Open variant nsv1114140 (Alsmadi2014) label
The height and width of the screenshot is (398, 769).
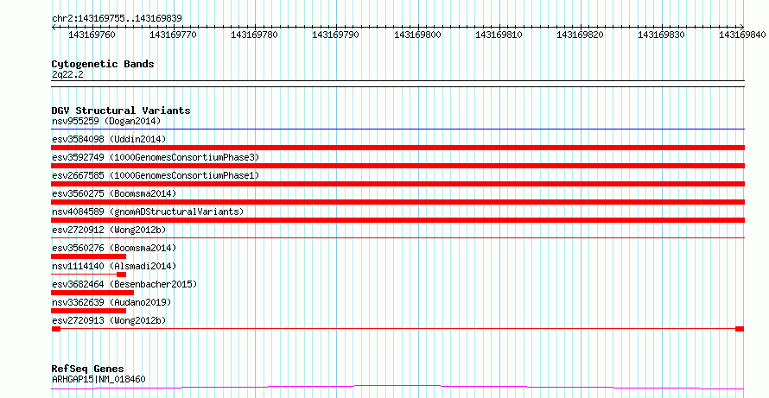(114, 266)
